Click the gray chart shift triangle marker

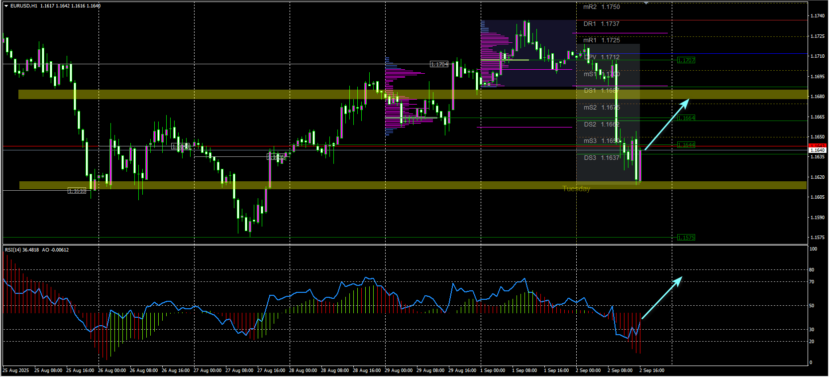[646, 3]
